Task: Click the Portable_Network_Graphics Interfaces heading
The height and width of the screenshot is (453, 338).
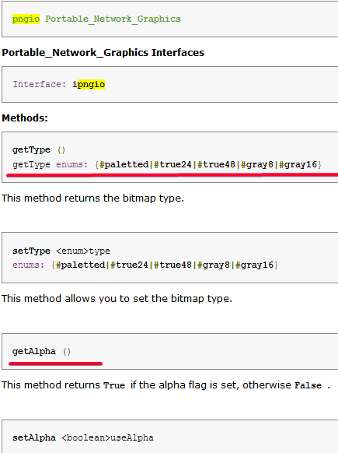Action: pyautogui.click(x=103, y=53)
